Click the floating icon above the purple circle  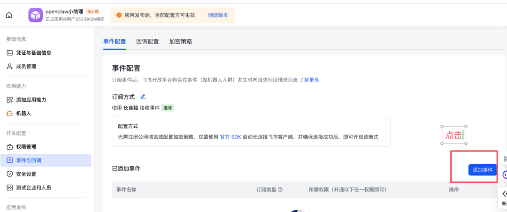[x=504, y=159]
